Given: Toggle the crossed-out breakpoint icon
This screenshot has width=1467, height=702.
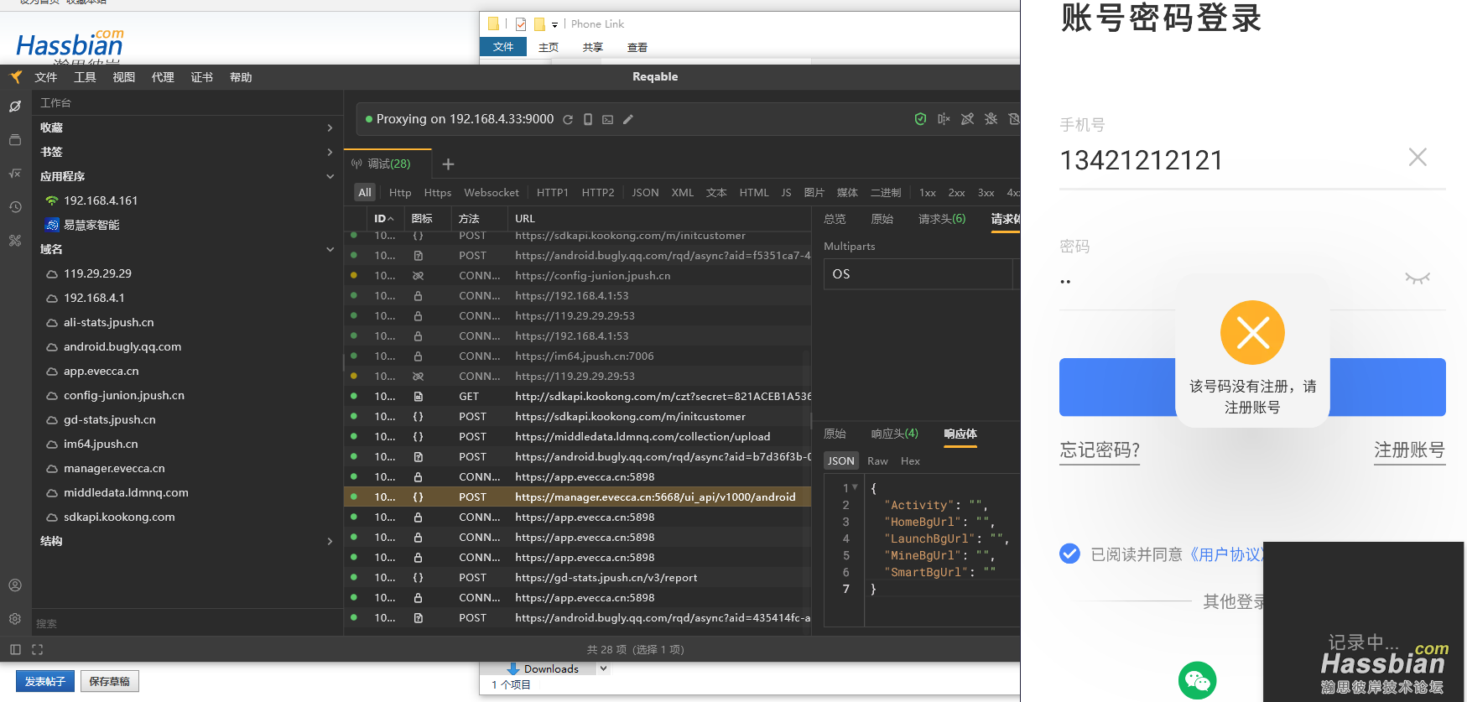Looking at the screenshot, I should (967, 119).
